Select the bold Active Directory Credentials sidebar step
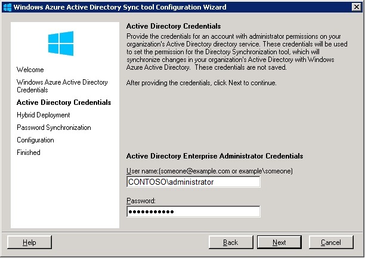 click(64, 102)
